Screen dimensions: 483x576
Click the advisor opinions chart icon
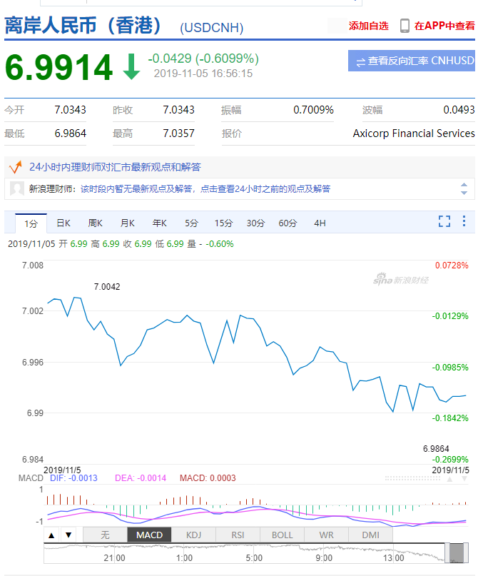click(x=15, y=167)
